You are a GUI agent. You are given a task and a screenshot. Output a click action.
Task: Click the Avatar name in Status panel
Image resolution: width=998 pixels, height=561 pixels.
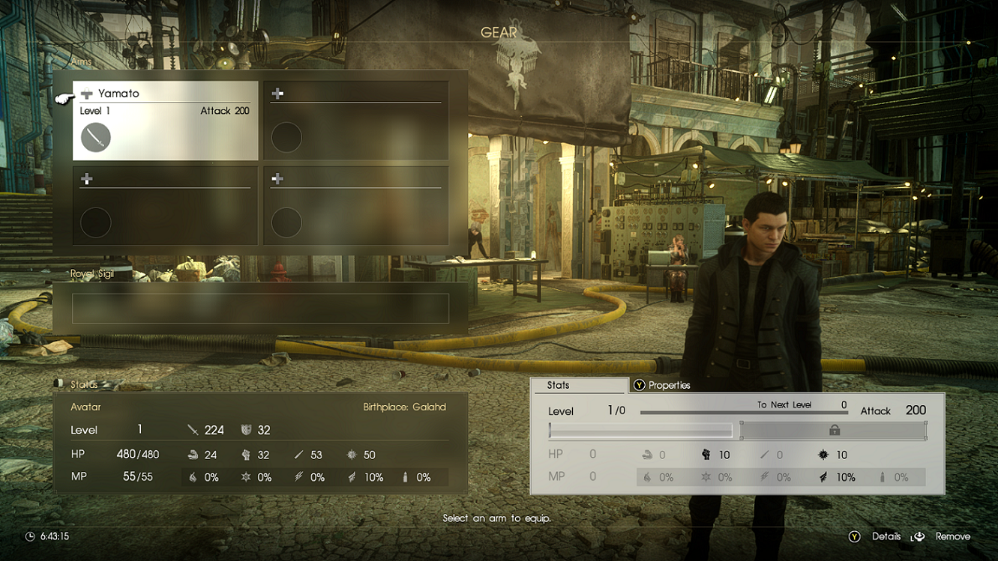tap(85, 407)
